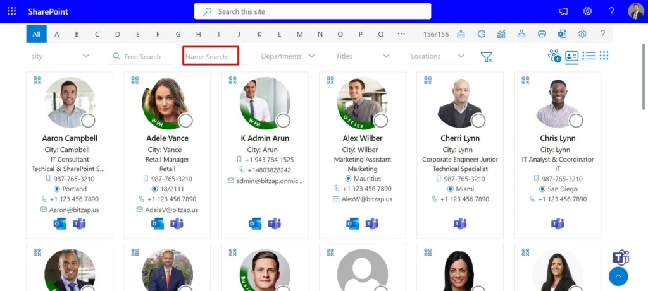Select the All alphabet tab
Screen dimensions: 648x291
click(x=36, y=34)
